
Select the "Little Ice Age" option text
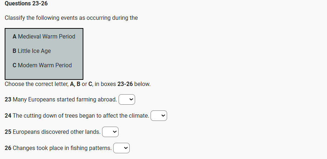pyautogui.click(x=34, y=51)
